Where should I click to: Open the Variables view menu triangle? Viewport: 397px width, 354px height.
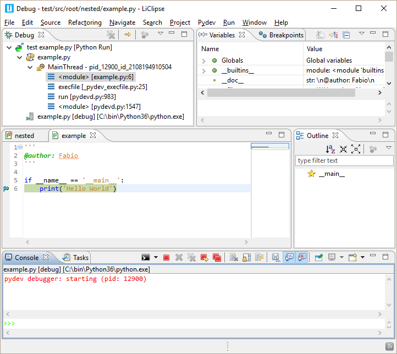click(362, 34)
